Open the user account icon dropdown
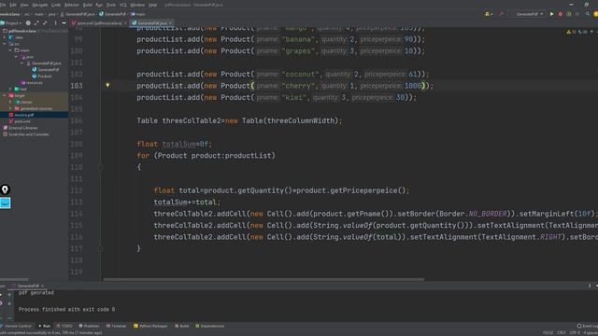 [x=489, y=14]
